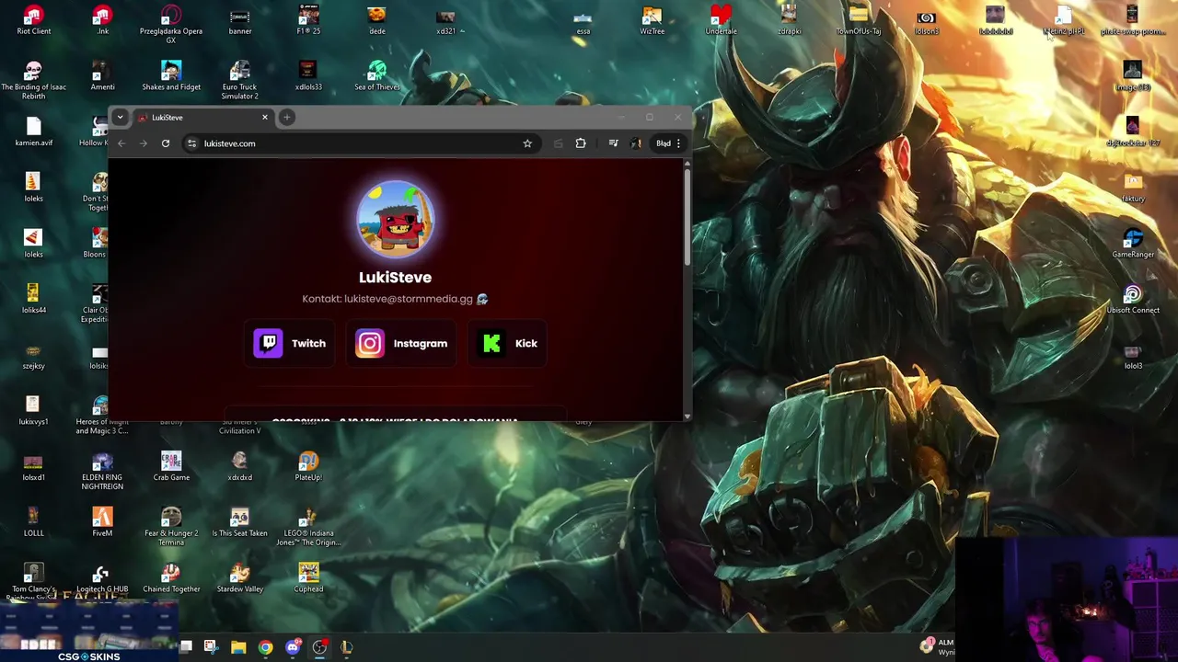Select the FiveM desktop icon

(102, 522)
